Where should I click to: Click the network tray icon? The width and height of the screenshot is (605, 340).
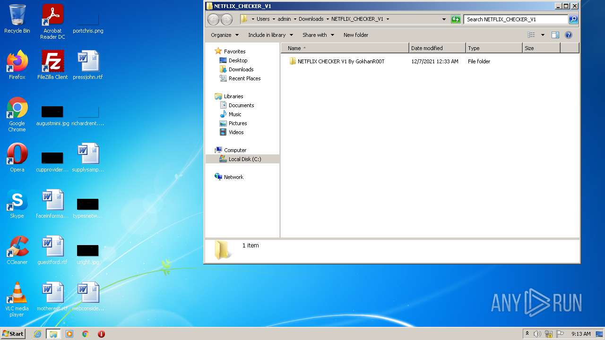pyautogui.click(x=549, y=334)
